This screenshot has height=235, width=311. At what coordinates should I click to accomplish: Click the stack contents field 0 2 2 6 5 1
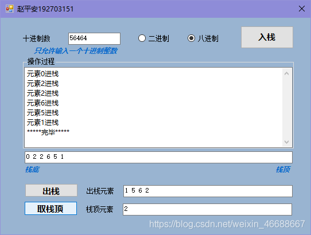[x=158, y=157]
